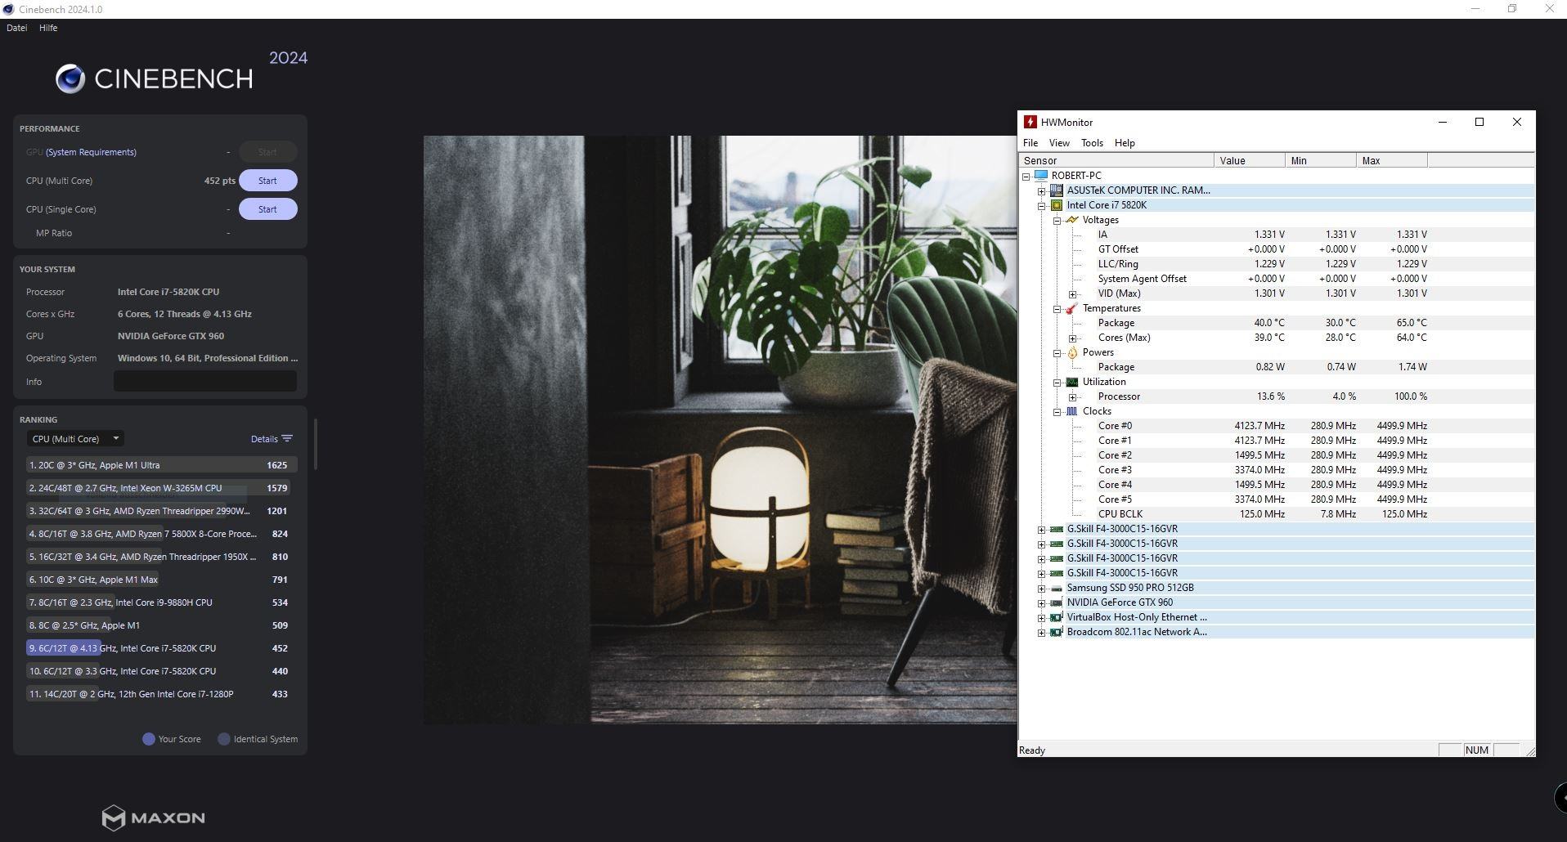Click the Utilization graph icon
The image size is (1567, 842).
(1072, 382)
